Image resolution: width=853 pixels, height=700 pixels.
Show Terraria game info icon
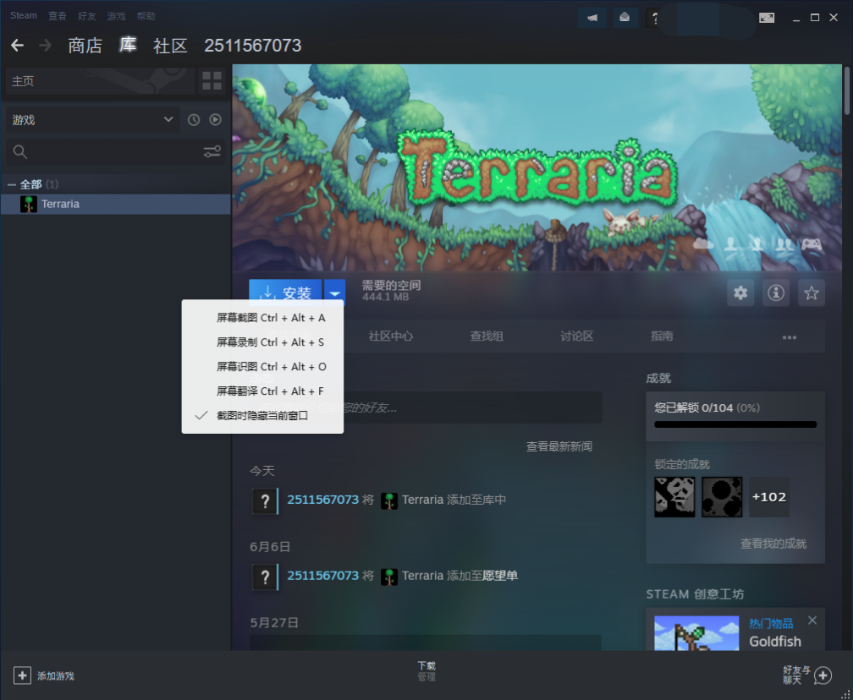pos(776,293)
